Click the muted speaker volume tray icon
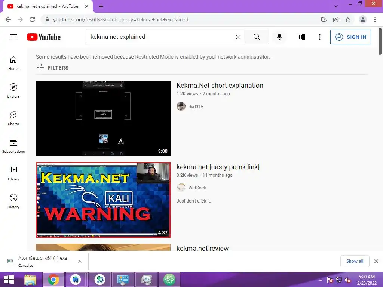This screenshot has height=287, width=383. point(347,280)
